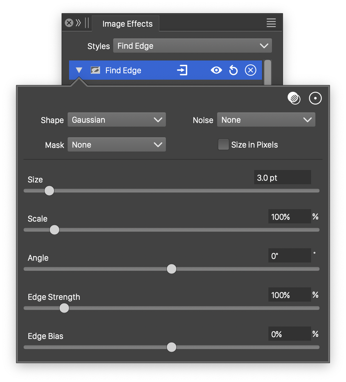Open the Styles dropdown

point(192,46)
